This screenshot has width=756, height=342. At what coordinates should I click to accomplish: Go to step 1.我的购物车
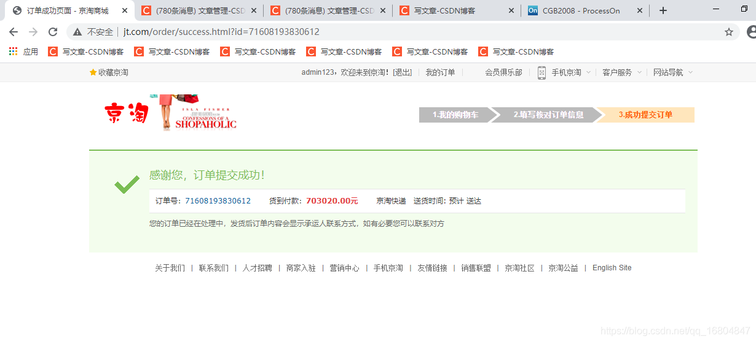click(x=455, y=115)
